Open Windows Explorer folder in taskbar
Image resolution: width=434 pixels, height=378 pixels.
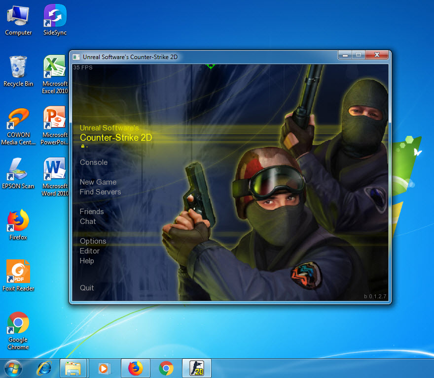click(x=73, y=369)
